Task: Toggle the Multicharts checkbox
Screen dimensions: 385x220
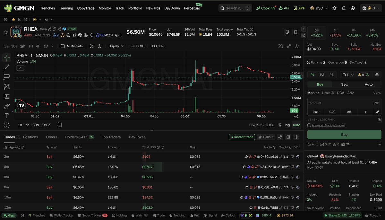Action: pos(63,46)
